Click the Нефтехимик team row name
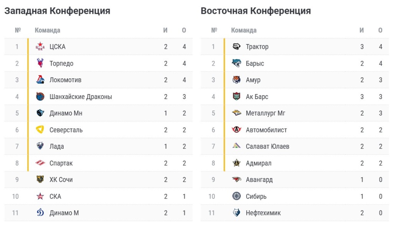The height and width of the screenshot is (225, 393). [x=263, y=213]
